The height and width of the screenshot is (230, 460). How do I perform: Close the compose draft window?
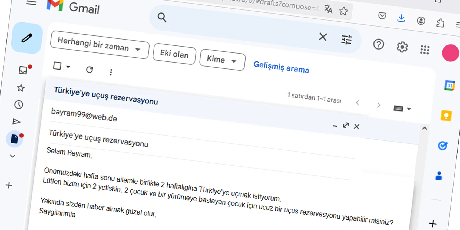pyautogui.click(x=356, y=126)
